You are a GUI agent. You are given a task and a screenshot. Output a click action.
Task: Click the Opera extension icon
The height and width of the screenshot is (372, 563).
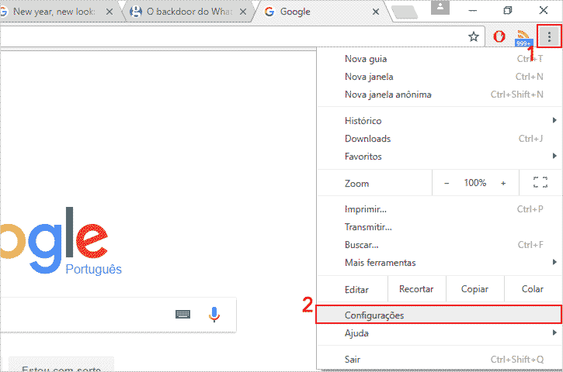(500, 36)
